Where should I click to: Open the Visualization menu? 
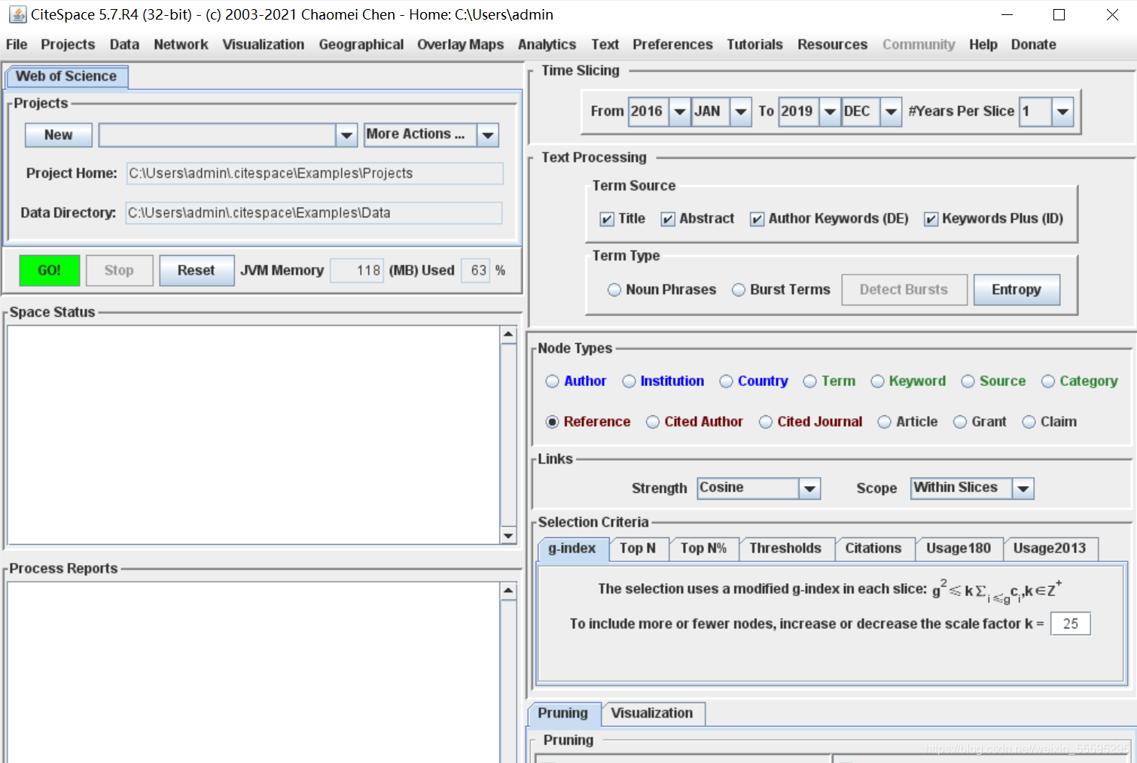[x=264, y=44]
